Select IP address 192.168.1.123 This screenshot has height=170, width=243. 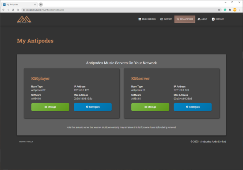181,90
